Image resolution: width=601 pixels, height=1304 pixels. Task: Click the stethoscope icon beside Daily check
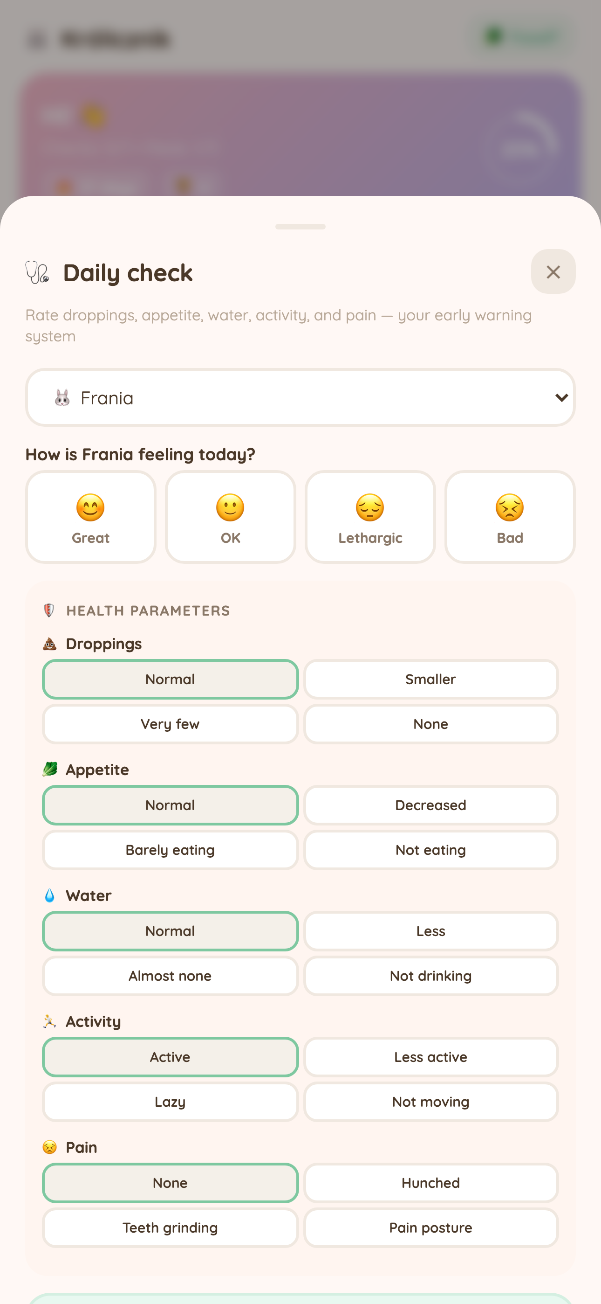pos(37,272)
